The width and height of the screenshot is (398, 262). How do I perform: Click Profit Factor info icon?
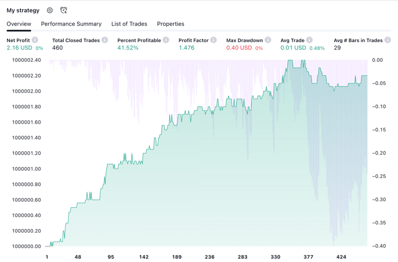click(x=213, y=40)
